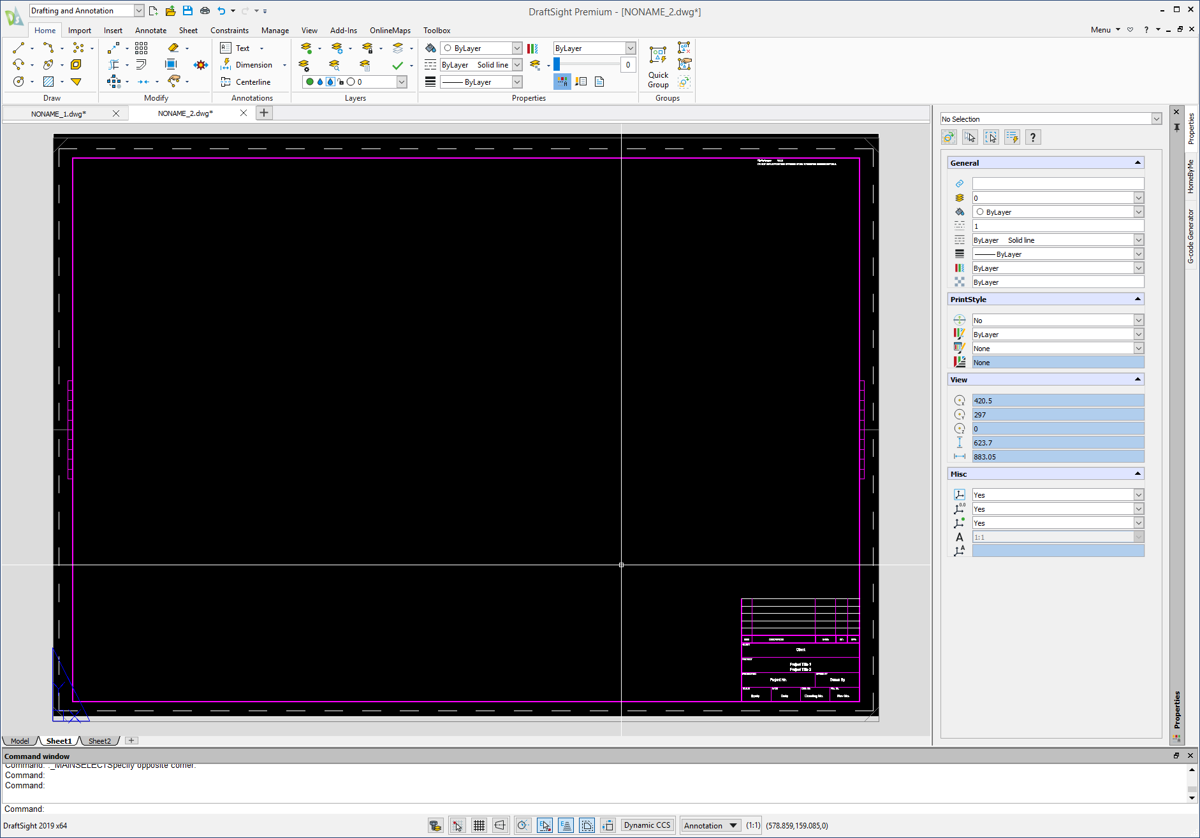
Task: Collapse the PrintStyle section
Action: point(1138,299)
